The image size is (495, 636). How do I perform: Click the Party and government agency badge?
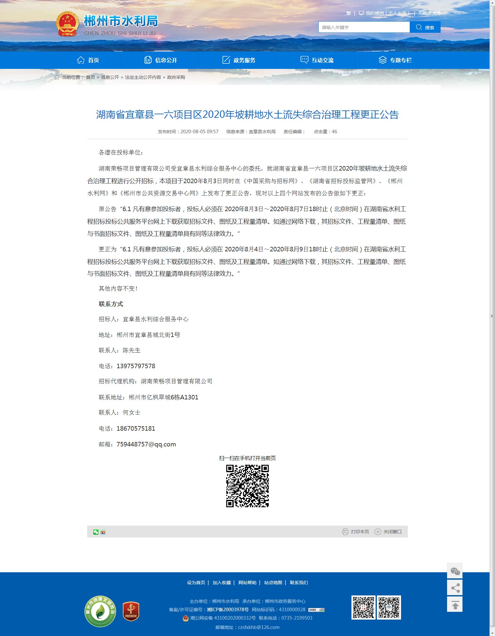tap(131, 611)
